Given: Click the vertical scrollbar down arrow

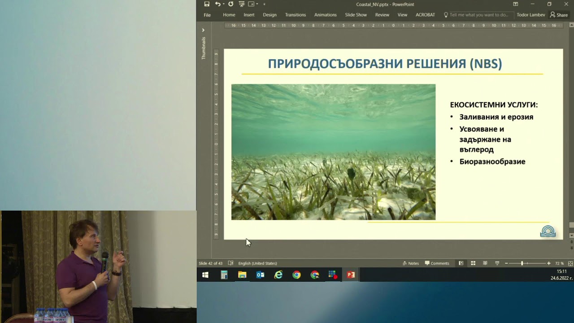Looking at the screenshot, I should [x=571, y=236].
